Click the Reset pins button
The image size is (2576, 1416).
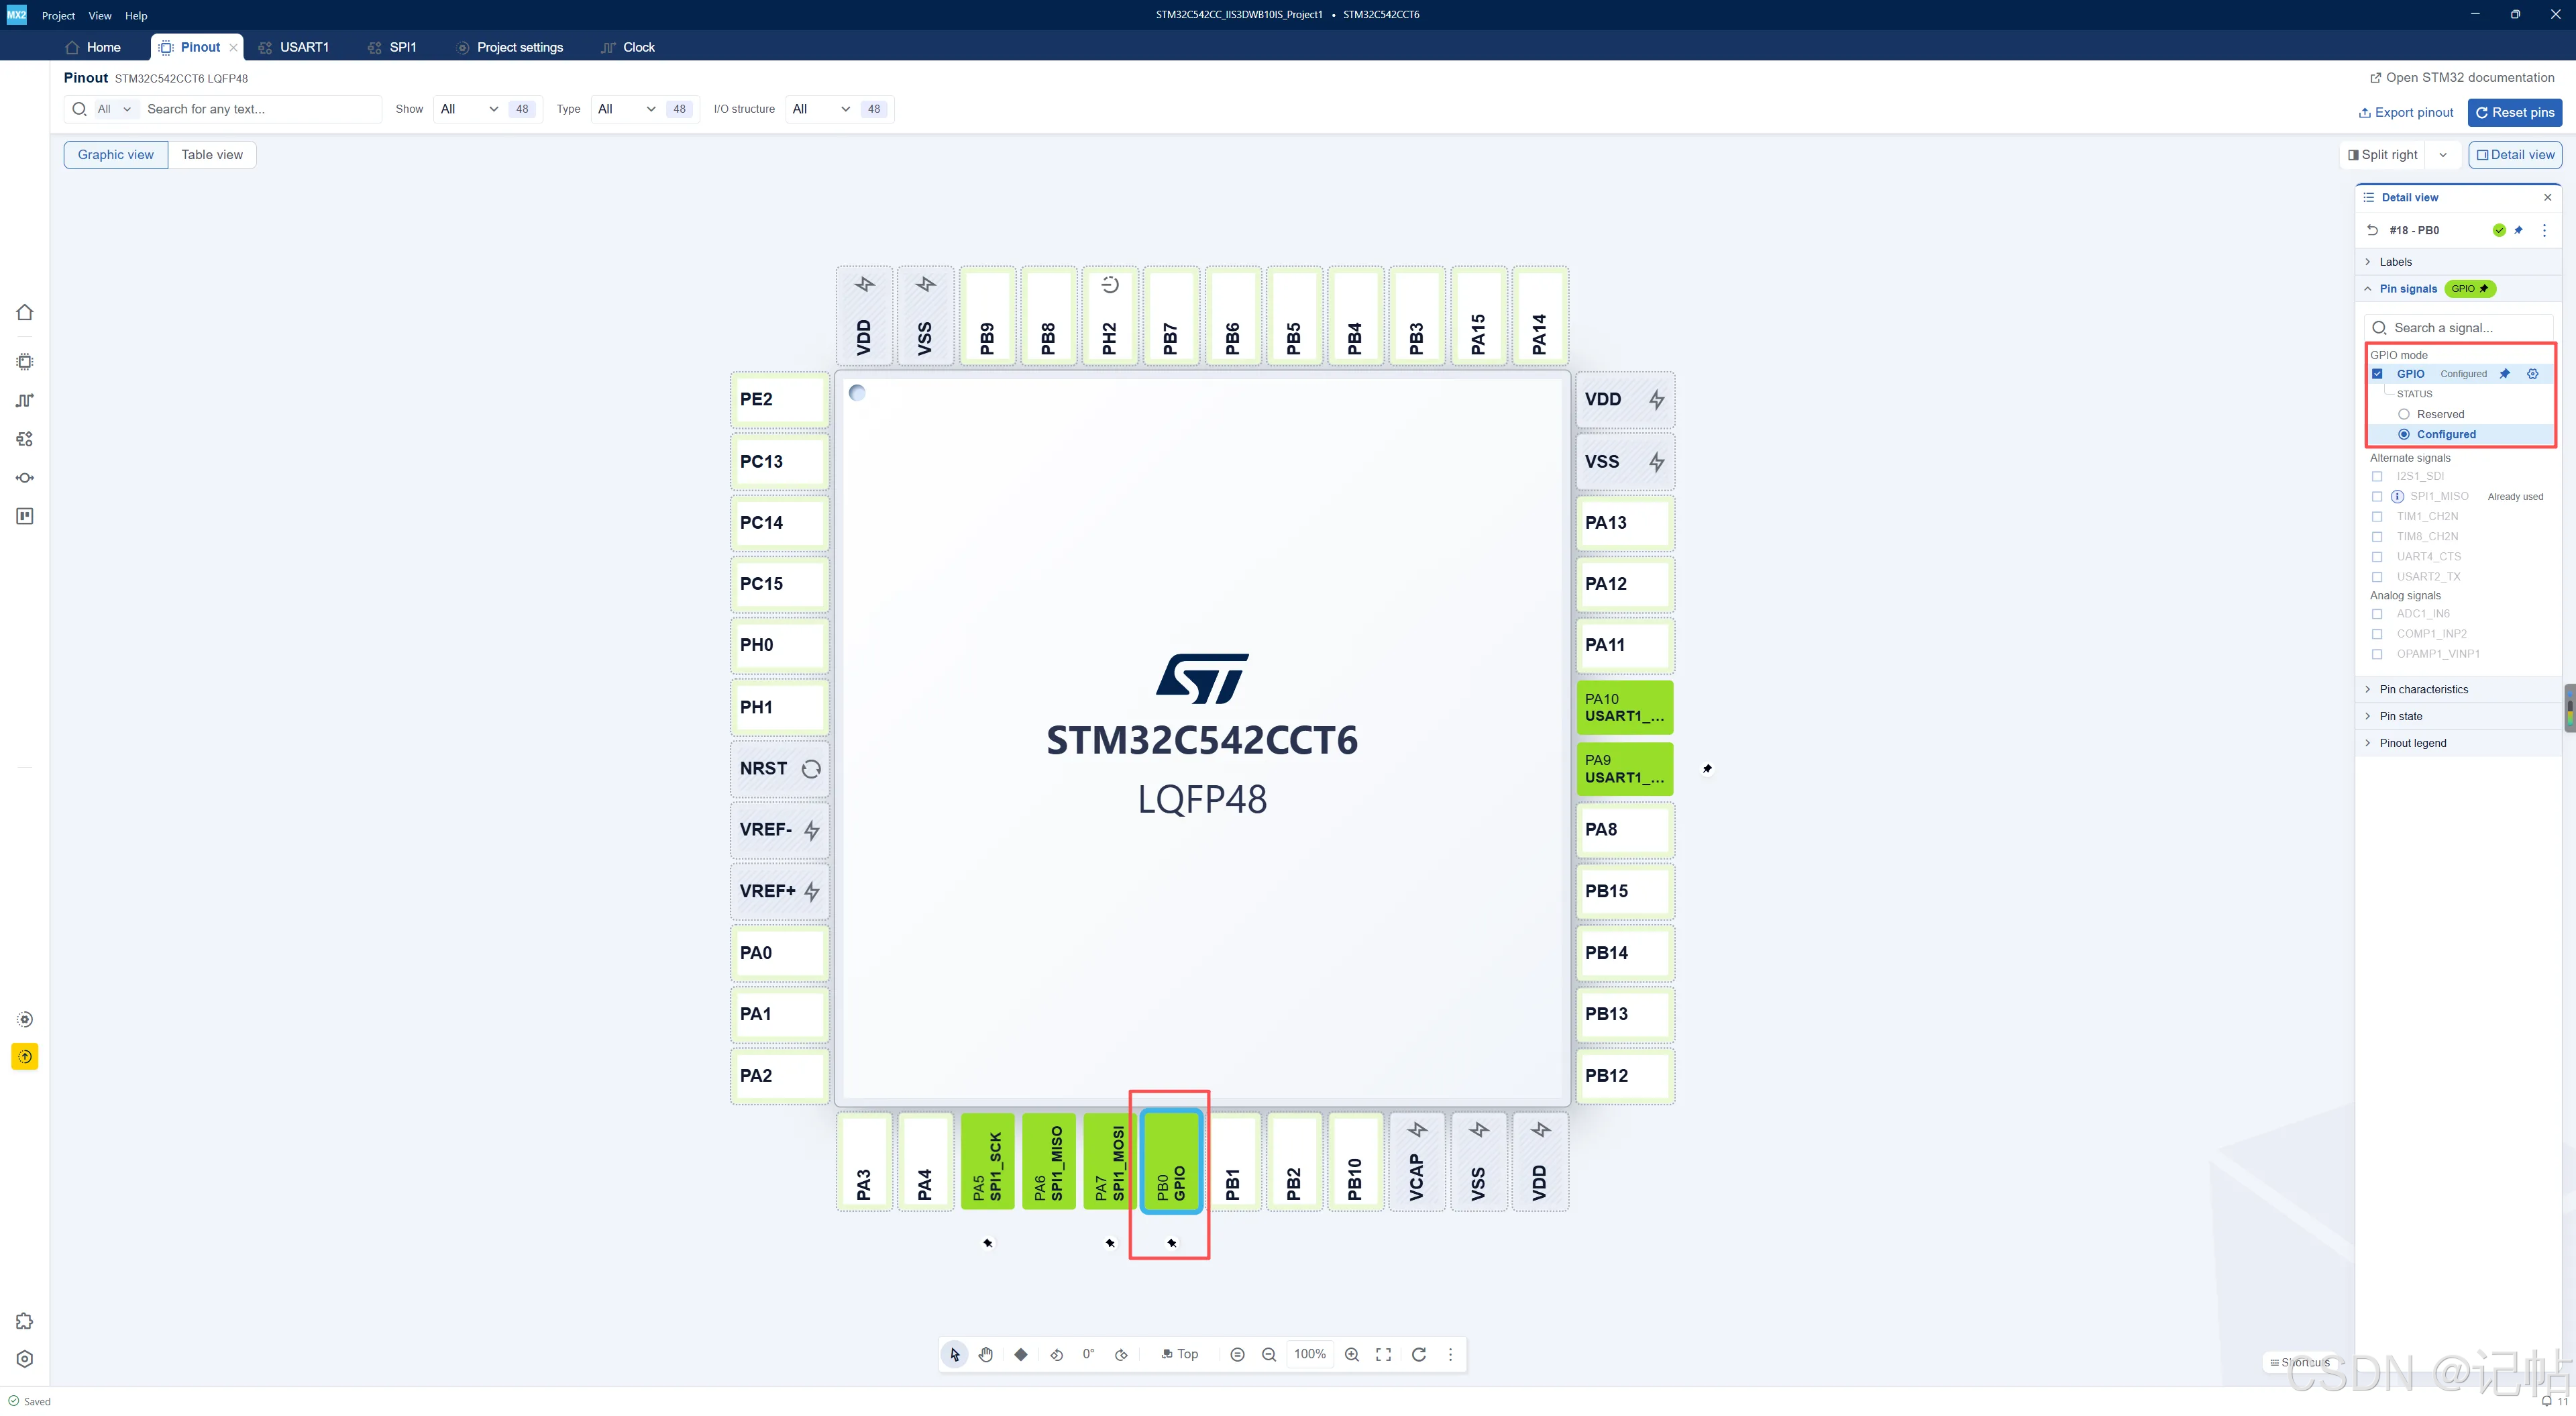[x=2514, y=112]
